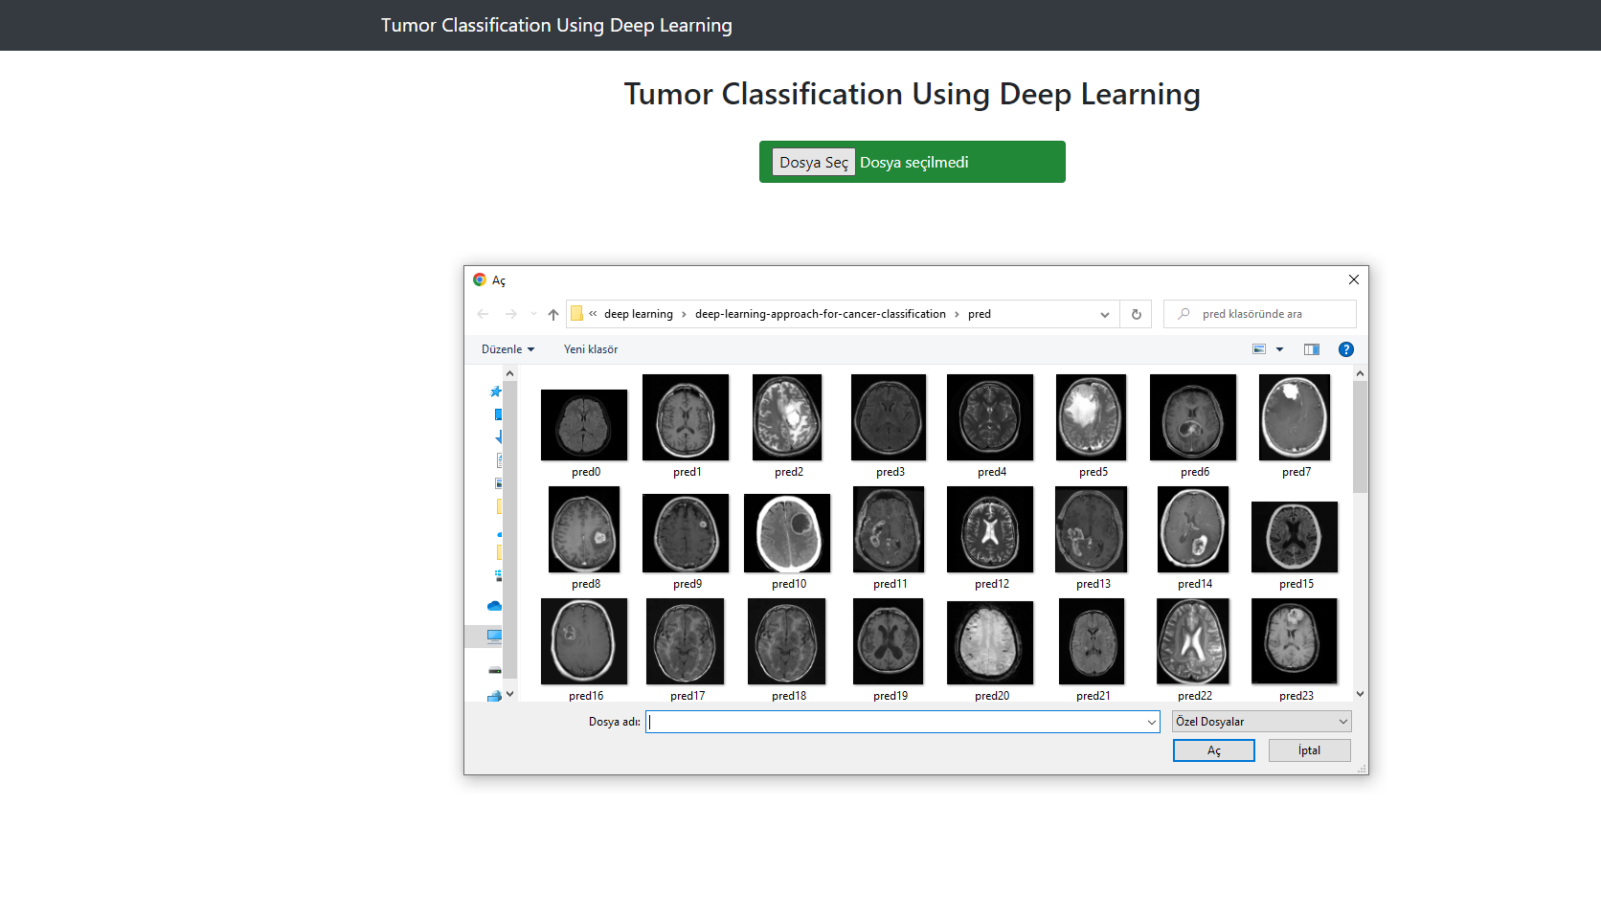Click Yeni klasör to create a folder

click(x=590, y=349)
